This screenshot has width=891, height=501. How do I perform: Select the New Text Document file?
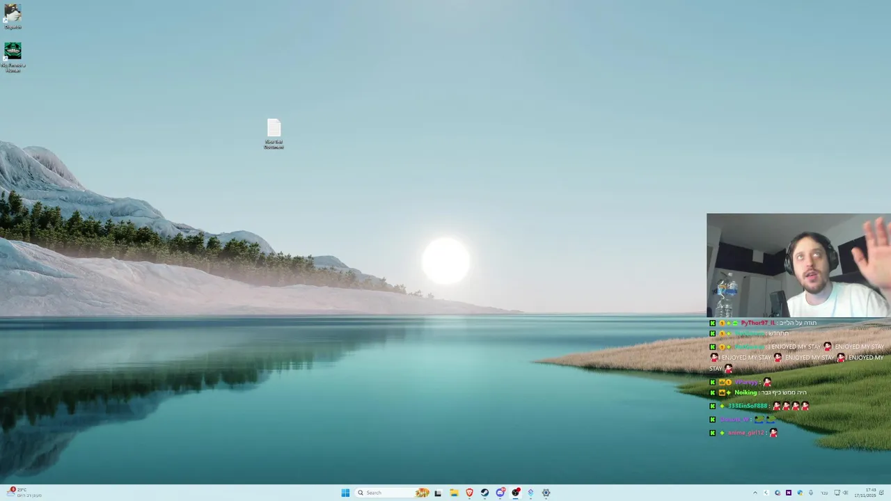click(274, 134)
